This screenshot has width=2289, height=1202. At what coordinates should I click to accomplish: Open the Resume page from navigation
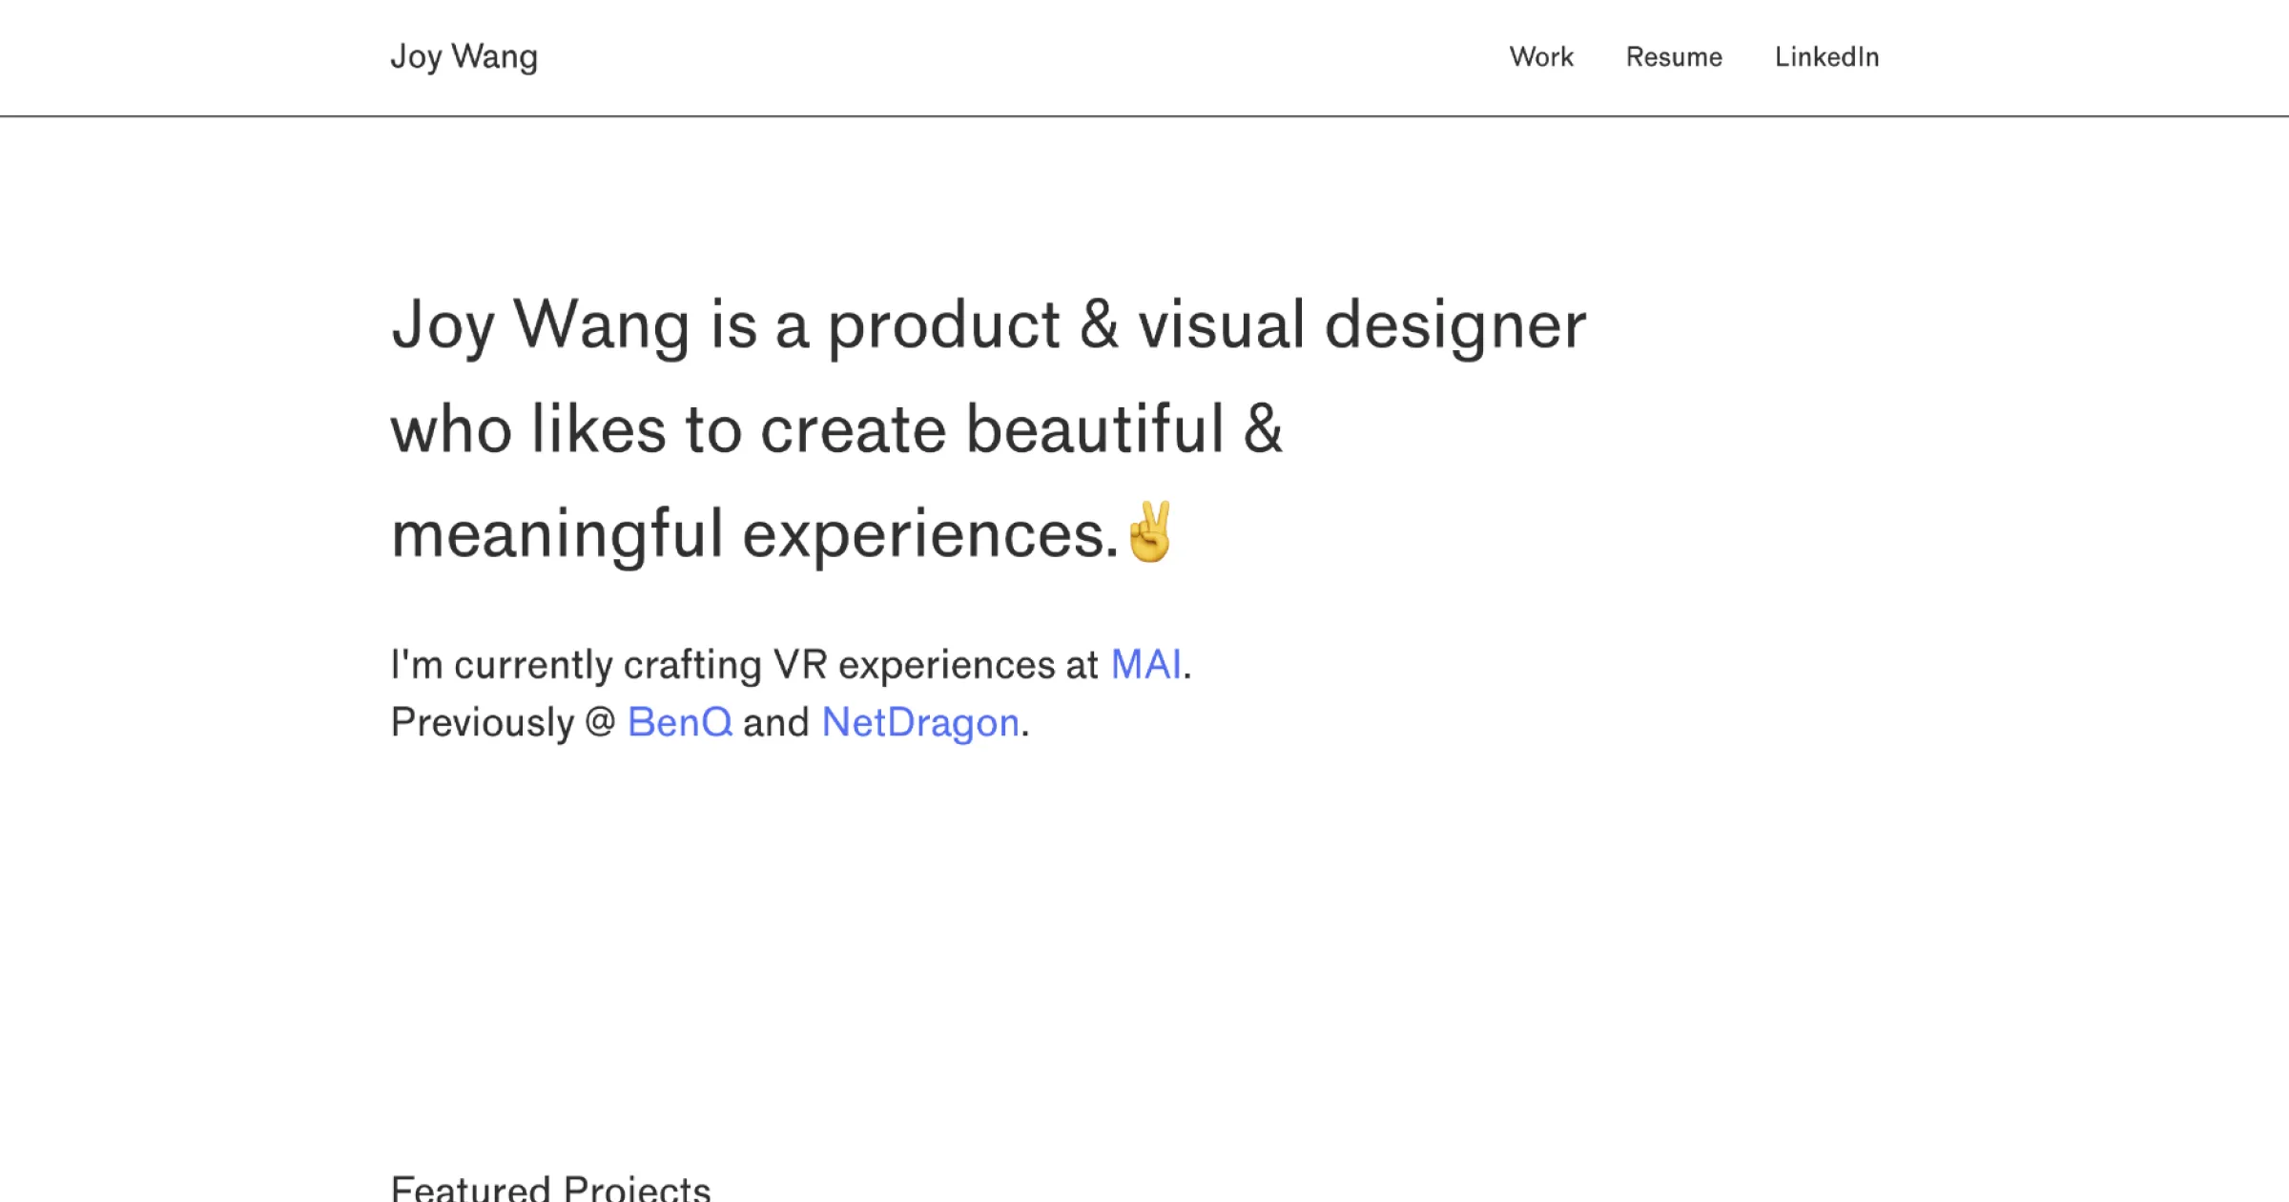click(1674, 57)
